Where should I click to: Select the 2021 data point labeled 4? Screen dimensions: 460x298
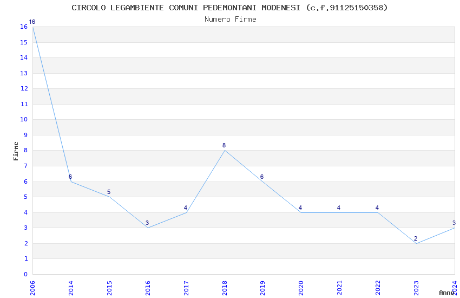point(340,212)
